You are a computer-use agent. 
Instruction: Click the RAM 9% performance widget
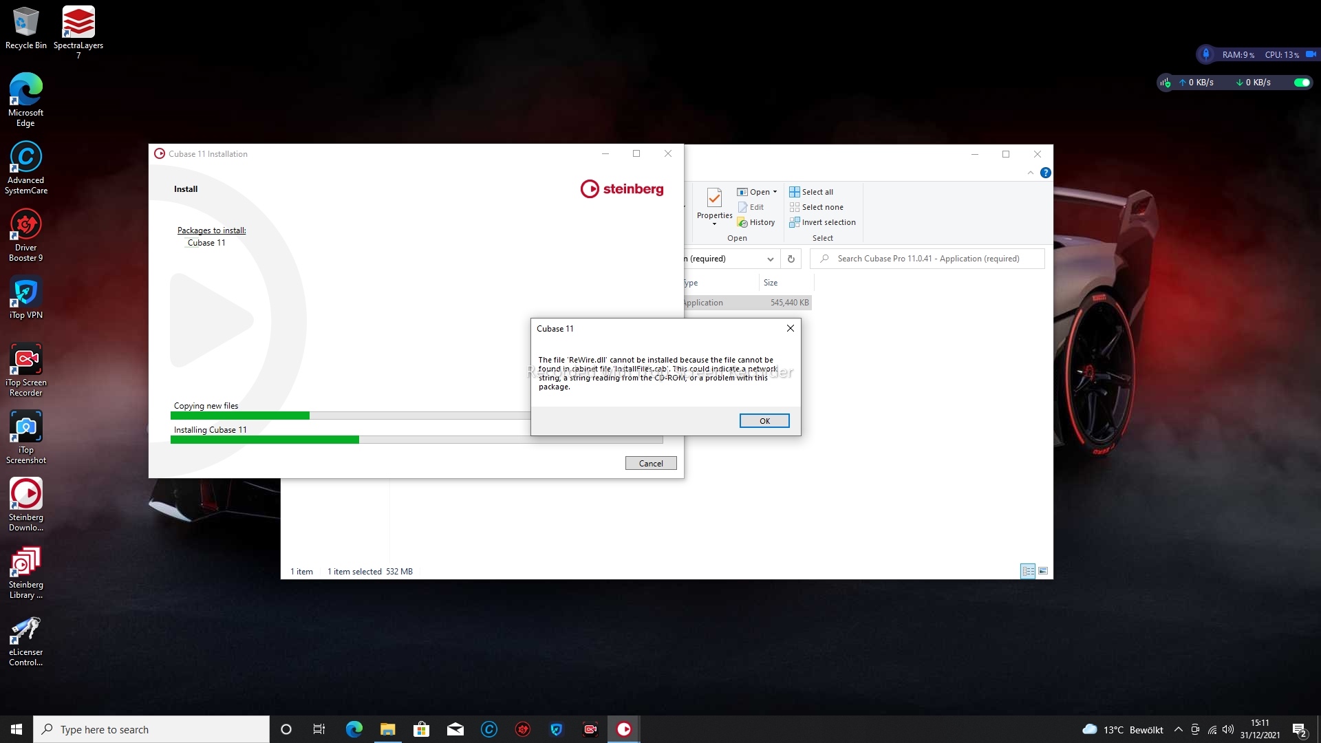tap(1238, 55)
